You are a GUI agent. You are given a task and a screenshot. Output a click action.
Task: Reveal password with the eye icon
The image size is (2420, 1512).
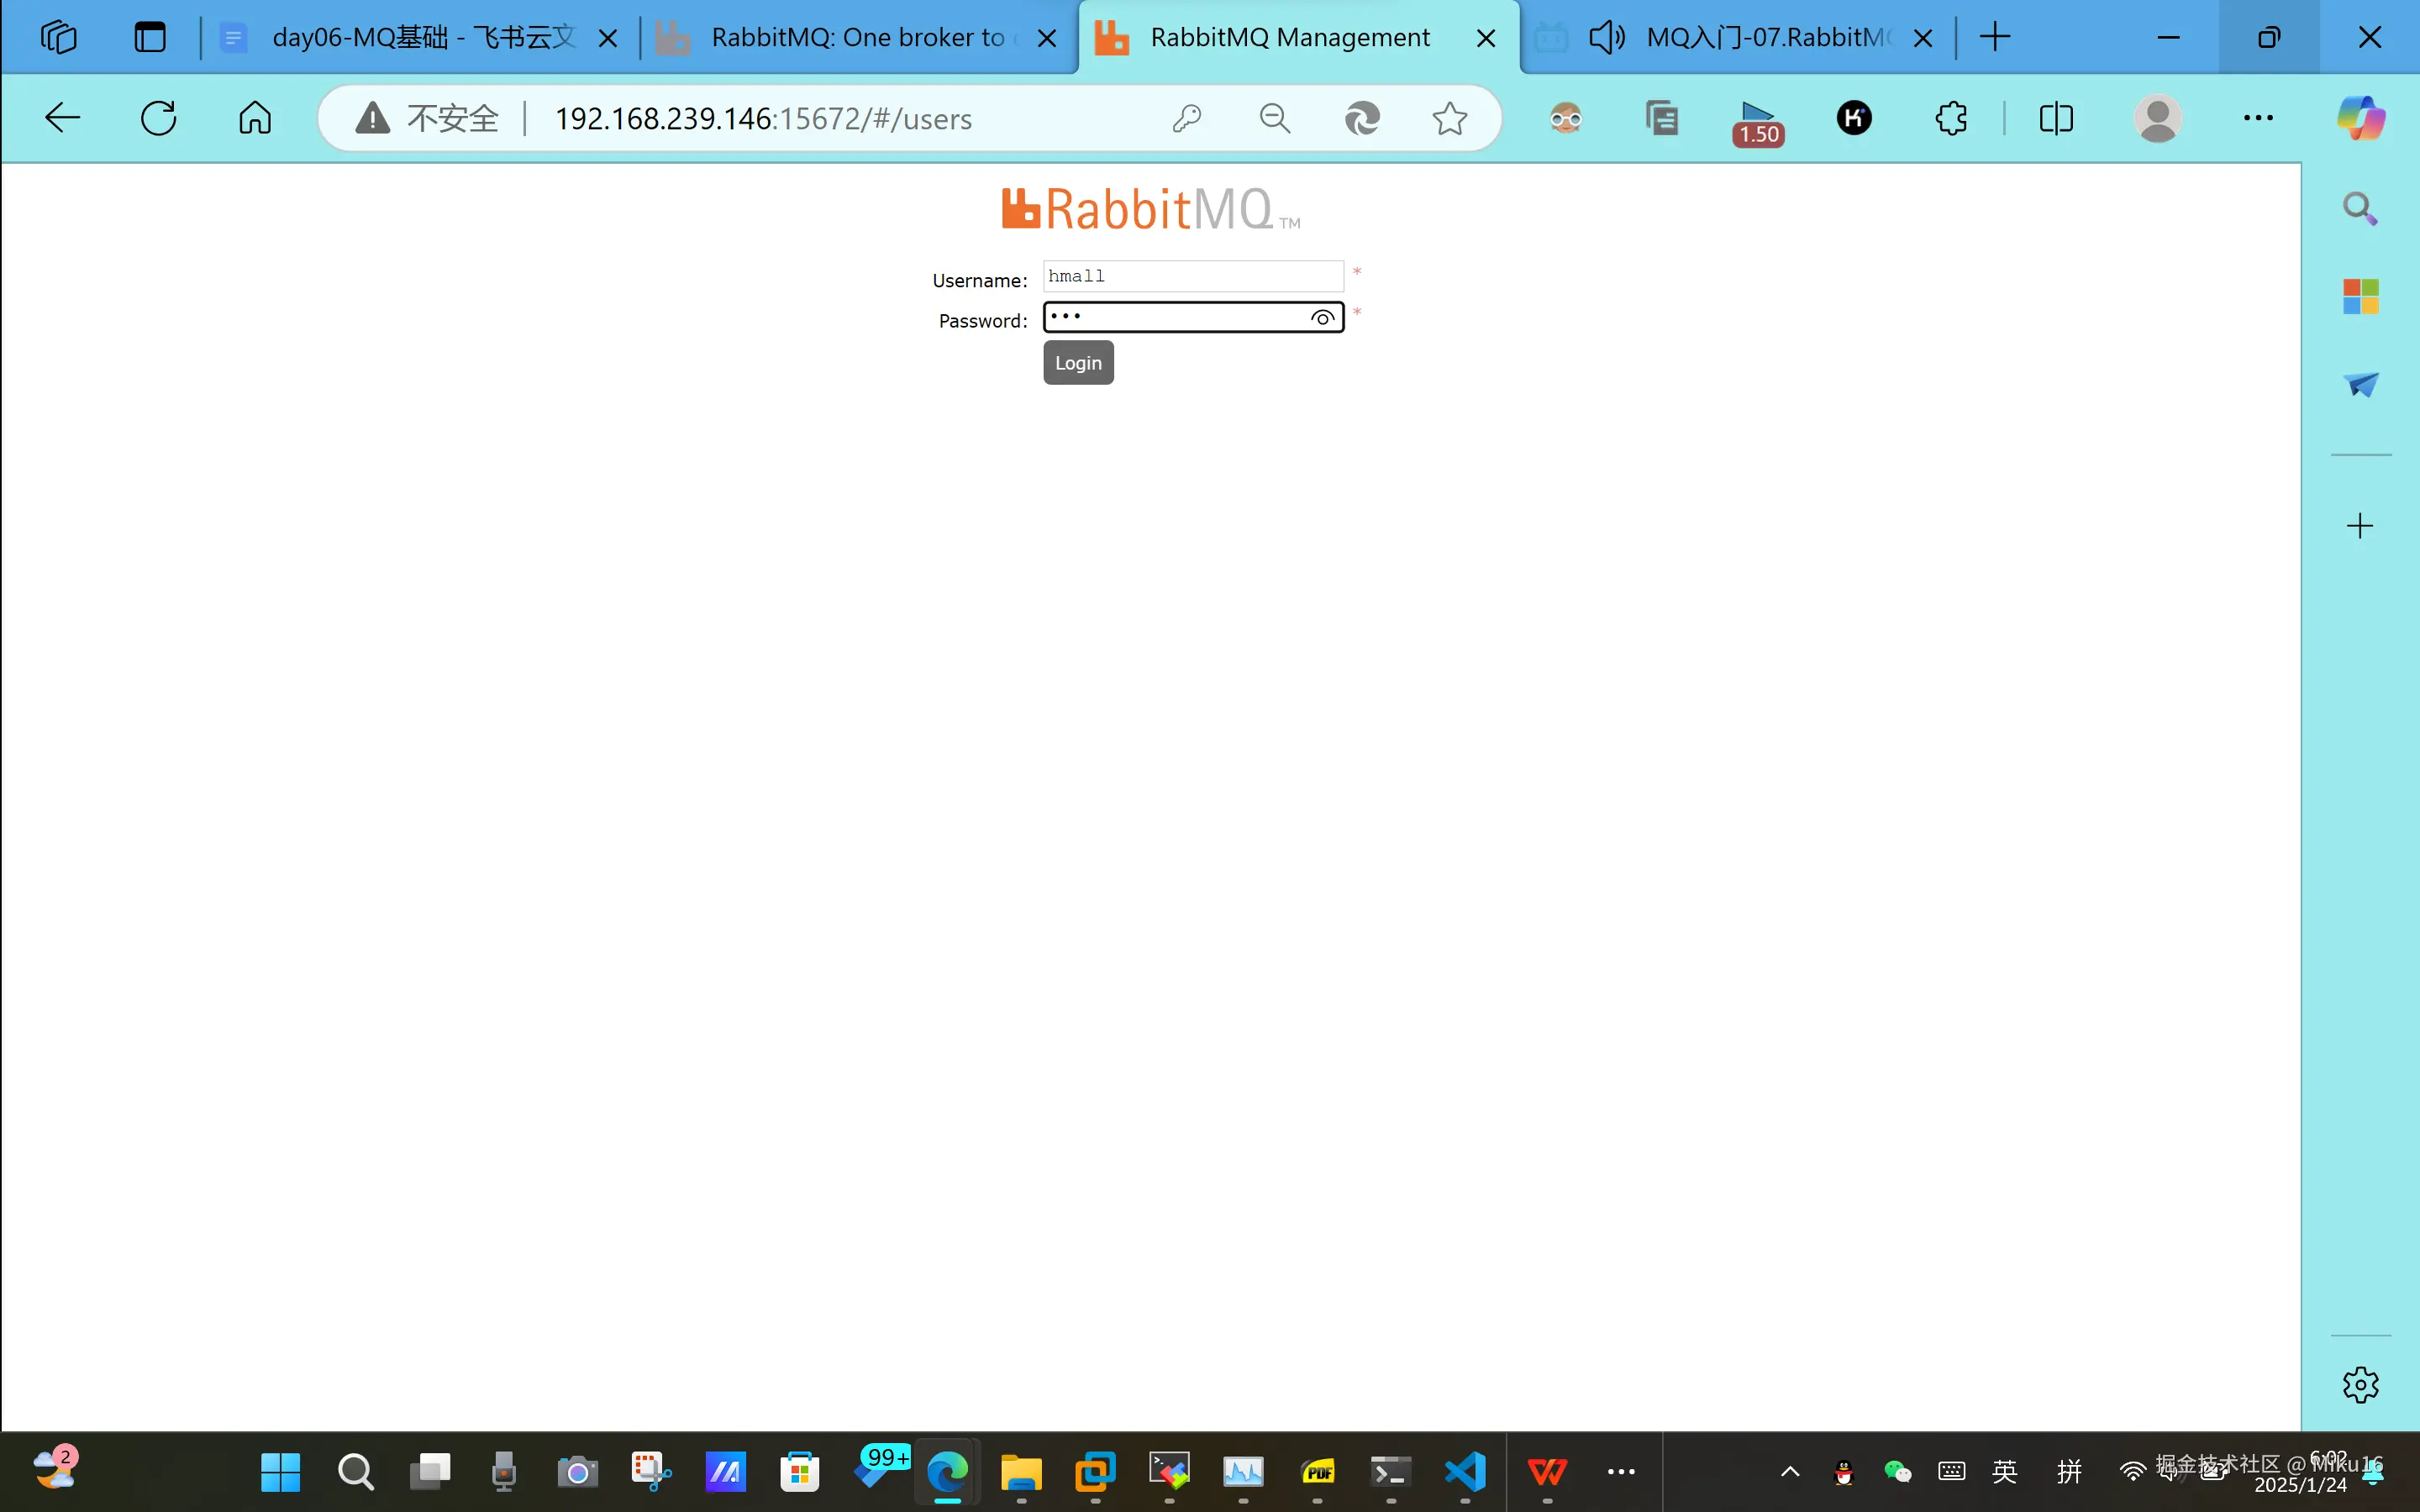tap(1322, 318)
